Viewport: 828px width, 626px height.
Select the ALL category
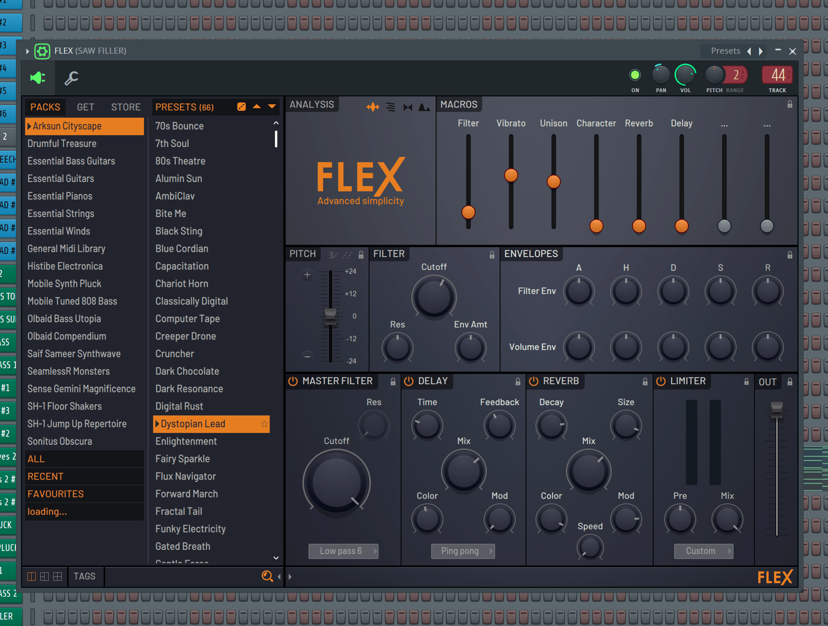point(84,459)
